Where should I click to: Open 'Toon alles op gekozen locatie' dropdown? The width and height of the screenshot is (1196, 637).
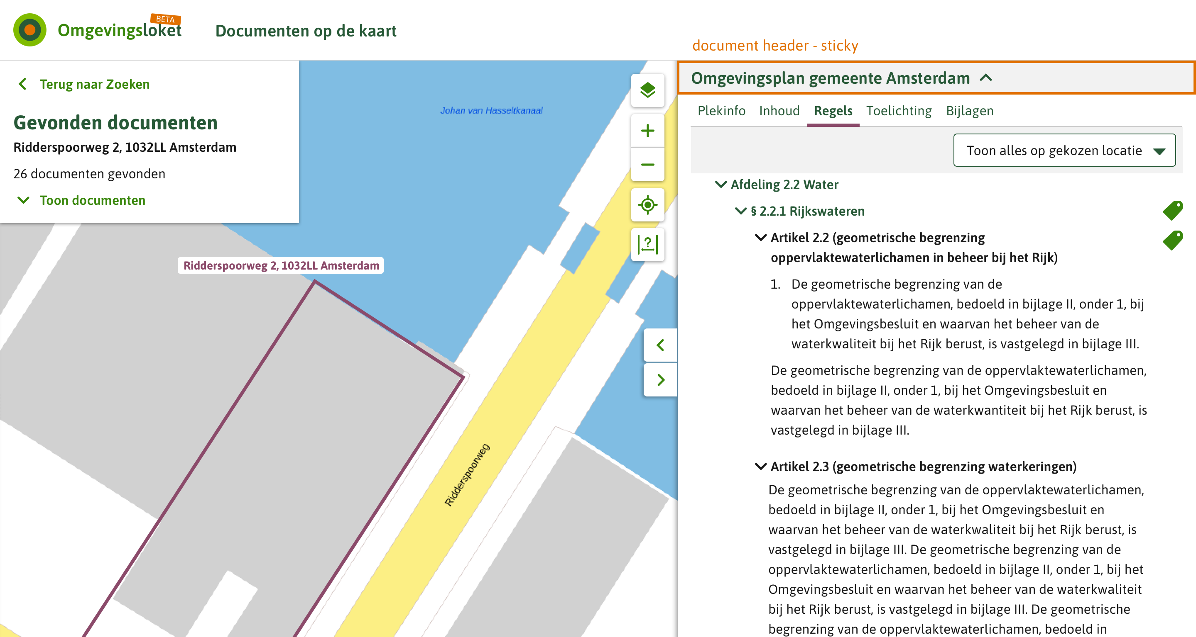pos(1064,150)
